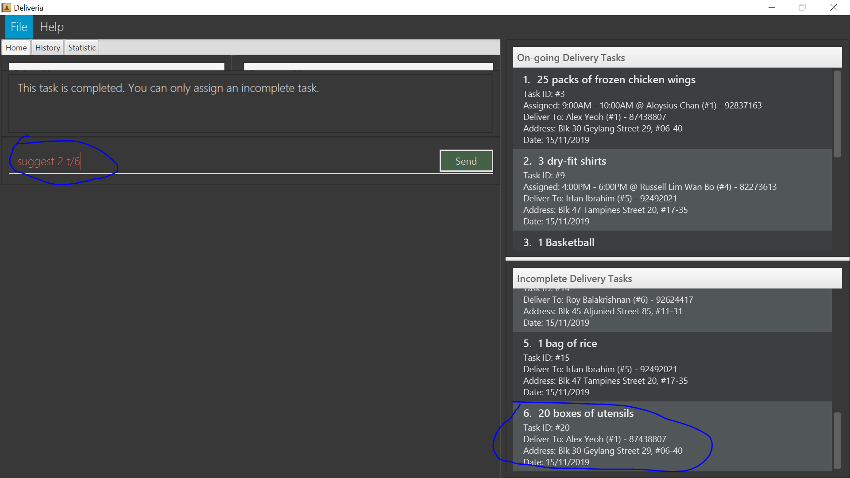This screenshot has width=850, height=478.
Task: Click the Incomplete Delivery Tasks scrollbar thumb
Action: point(837,440)
